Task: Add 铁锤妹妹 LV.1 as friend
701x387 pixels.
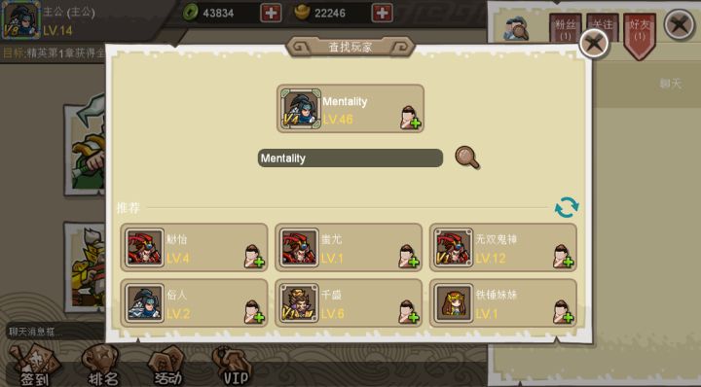Action: pyautogui.click(x=564, y=311)
